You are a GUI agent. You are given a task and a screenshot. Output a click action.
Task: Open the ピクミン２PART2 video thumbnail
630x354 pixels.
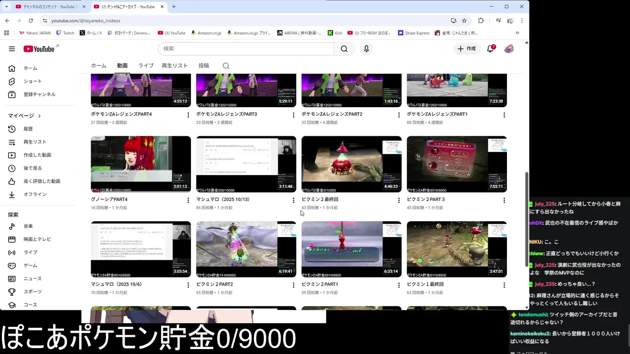coord(246,249)
